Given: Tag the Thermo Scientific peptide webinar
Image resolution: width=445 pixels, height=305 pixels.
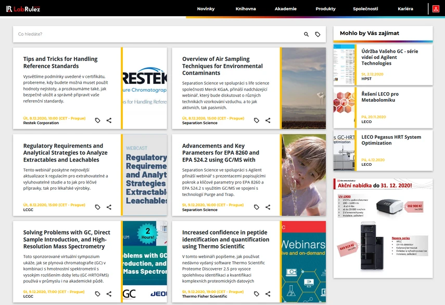Looking at the screenshot, I should pos(256,294).
